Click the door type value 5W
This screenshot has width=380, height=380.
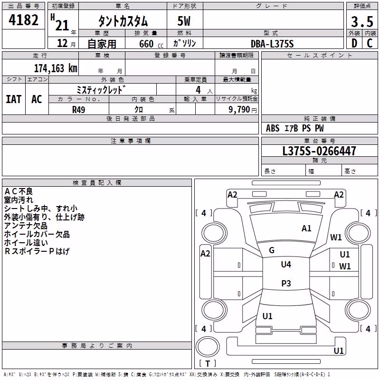click(x=184, y=21)
